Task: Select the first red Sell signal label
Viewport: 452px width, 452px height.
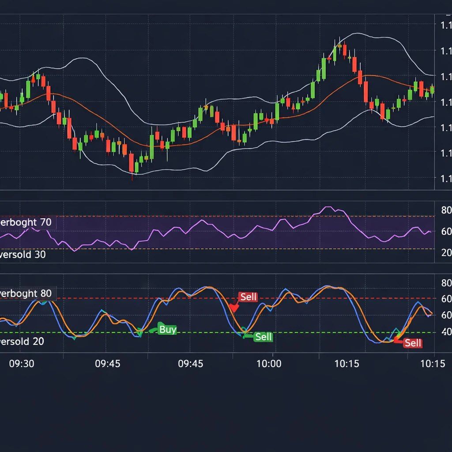Action: (248, 297)
